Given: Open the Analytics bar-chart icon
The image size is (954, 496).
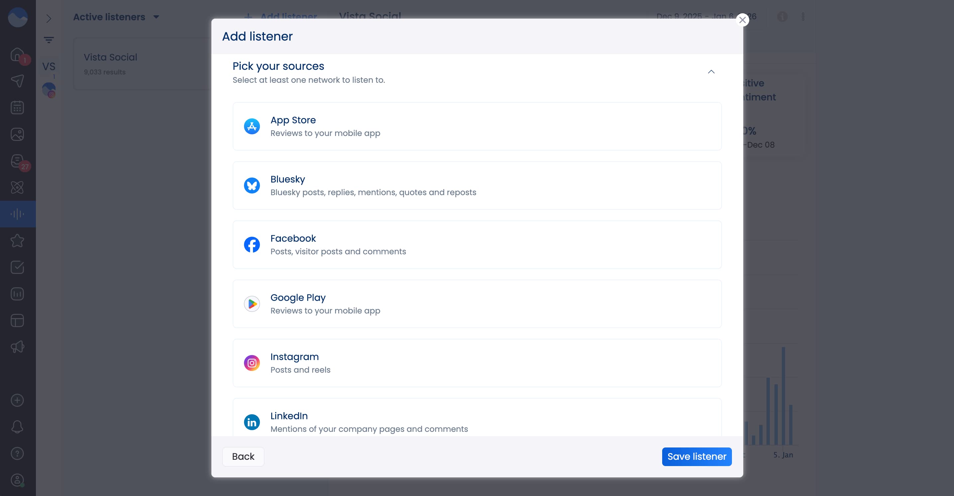Looking at the screenshot, I should tap(17, 294).
